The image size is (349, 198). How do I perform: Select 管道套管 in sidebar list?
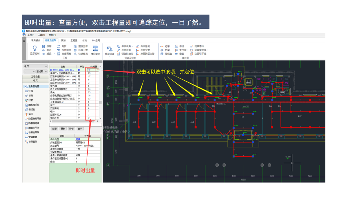31,137
